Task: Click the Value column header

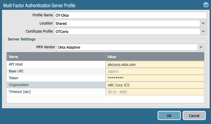Action: pos(155,57)
